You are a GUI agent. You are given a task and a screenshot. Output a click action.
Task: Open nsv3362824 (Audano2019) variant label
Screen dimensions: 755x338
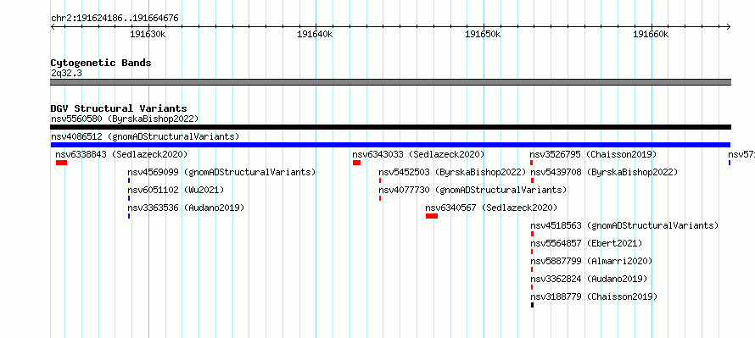[589, 279]
